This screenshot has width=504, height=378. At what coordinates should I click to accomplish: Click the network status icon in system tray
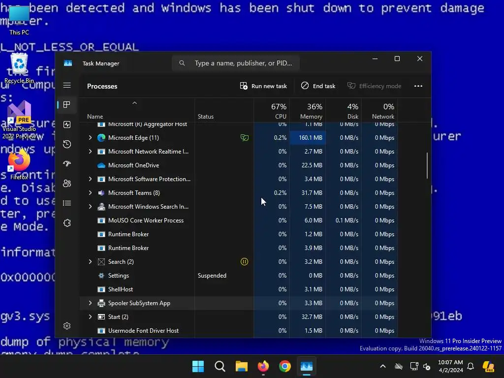click(x=414, y=366)
